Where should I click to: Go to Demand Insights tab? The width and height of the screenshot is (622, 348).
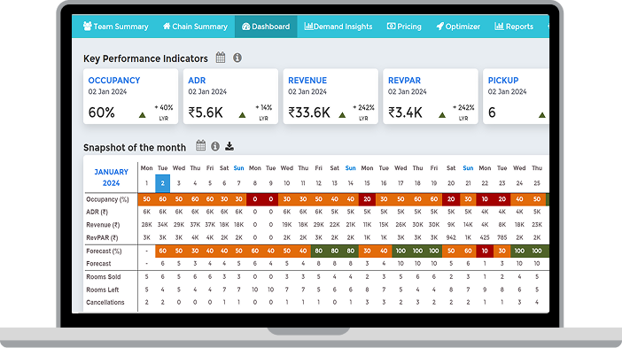(338, 27)
